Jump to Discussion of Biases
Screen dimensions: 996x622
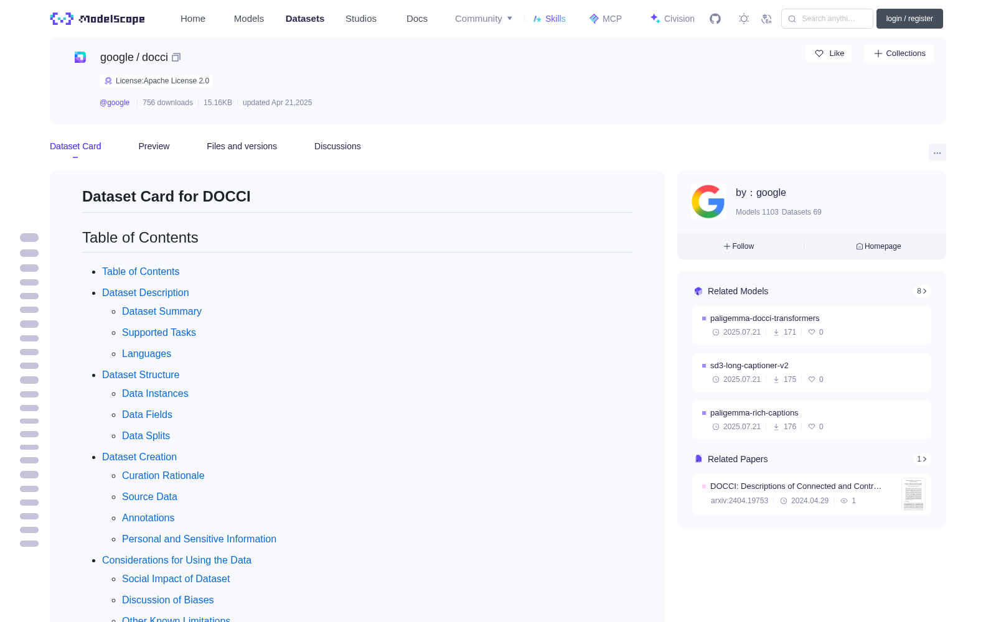click(168, 600)
